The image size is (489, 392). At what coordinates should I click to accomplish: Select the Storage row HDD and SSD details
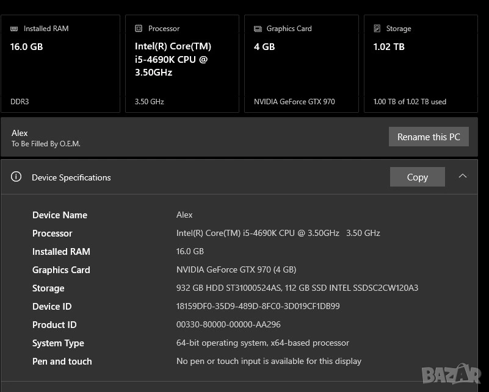pyautogui.click(x=297, y=288)
